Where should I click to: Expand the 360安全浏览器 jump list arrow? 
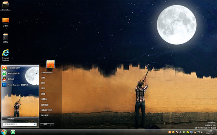tap(37, 73)
